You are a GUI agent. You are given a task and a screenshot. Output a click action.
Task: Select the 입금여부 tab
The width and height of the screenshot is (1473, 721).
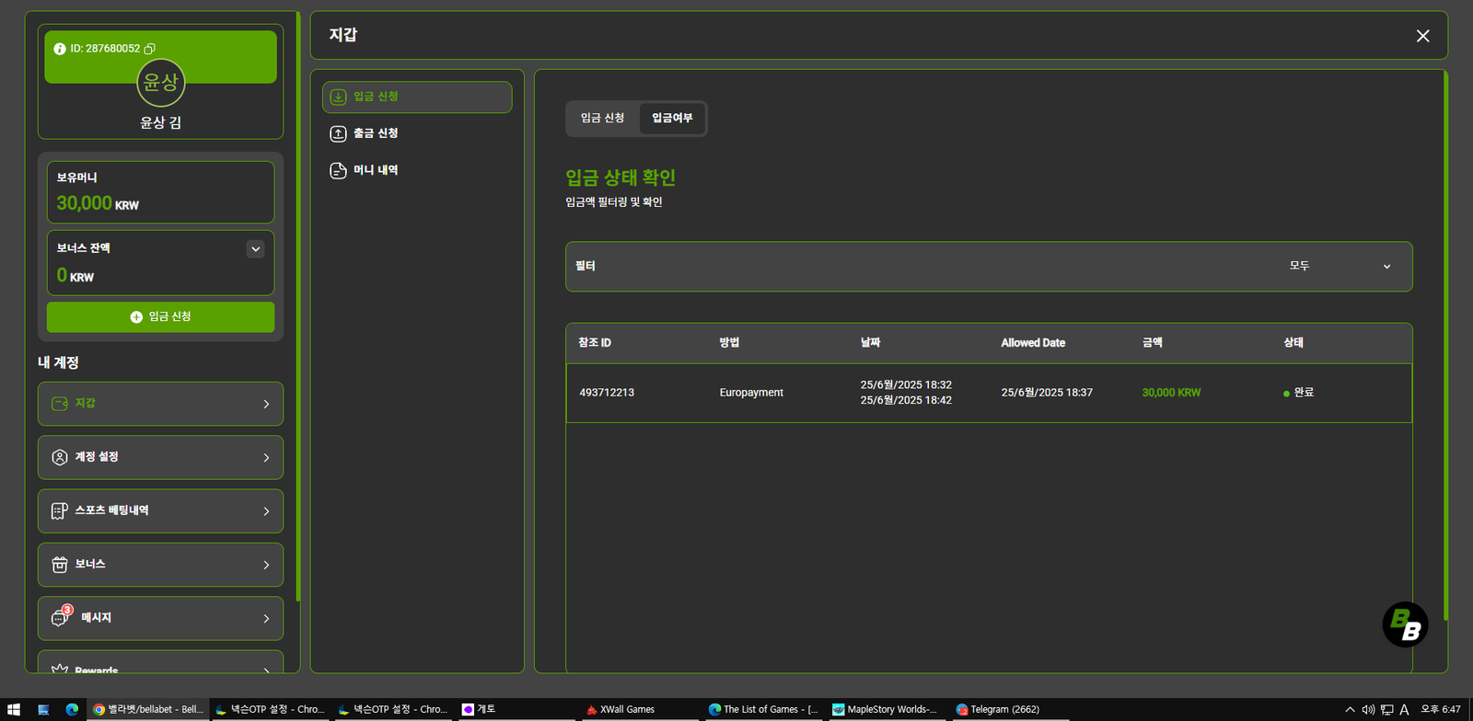672,118
